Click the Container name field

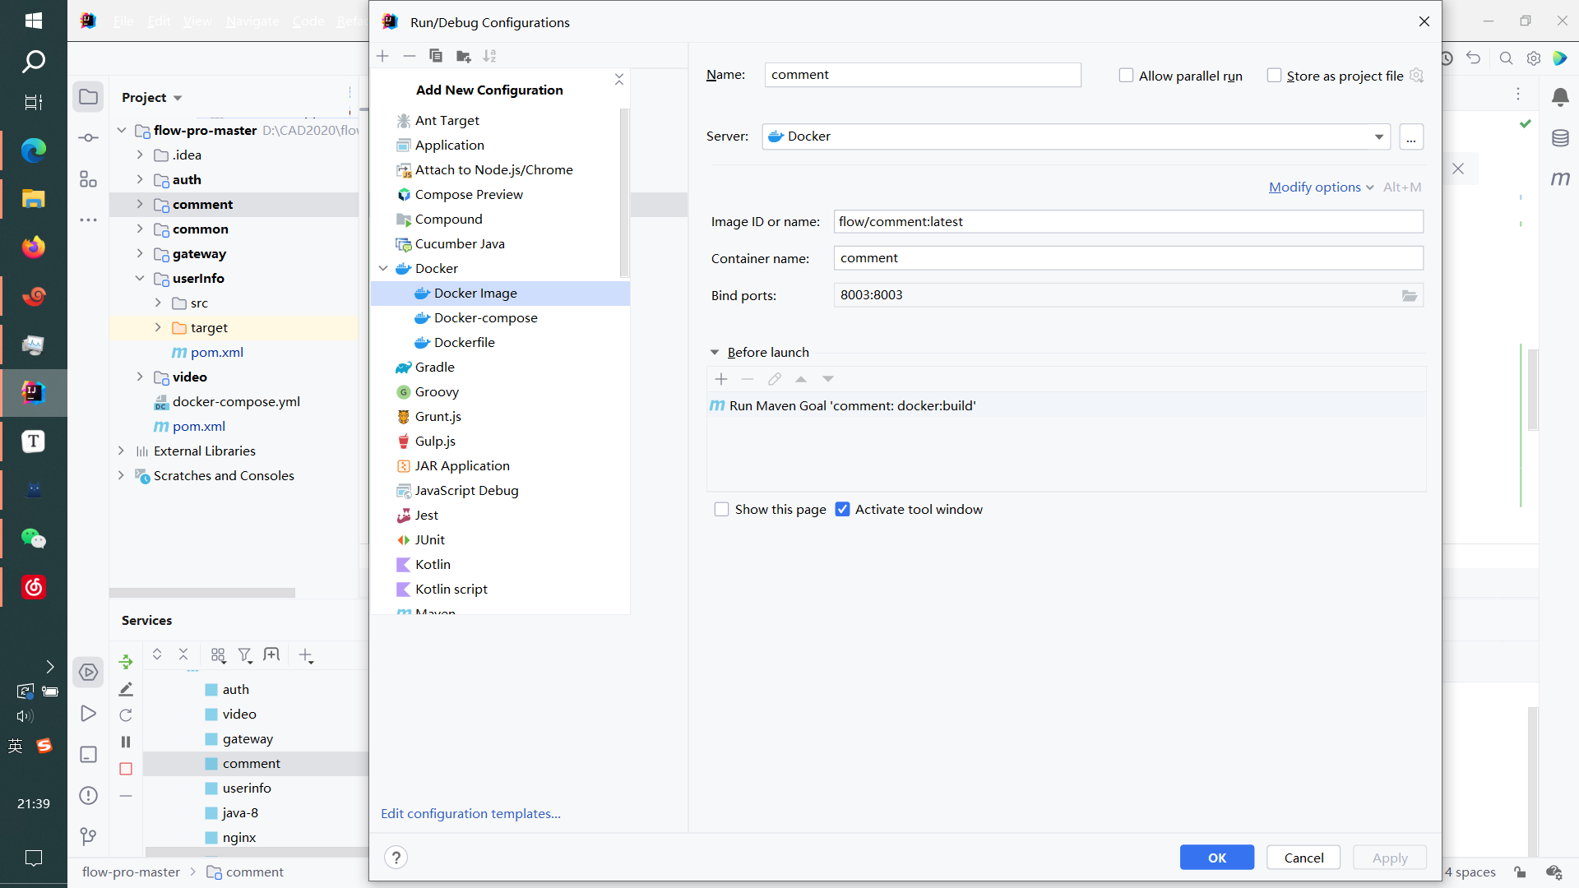point(1128,258)
